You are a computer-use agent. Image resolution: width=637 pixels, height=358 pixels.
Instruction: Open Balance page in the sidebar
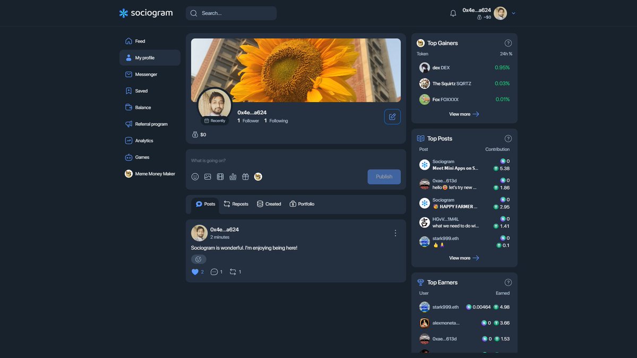(150, 107)
